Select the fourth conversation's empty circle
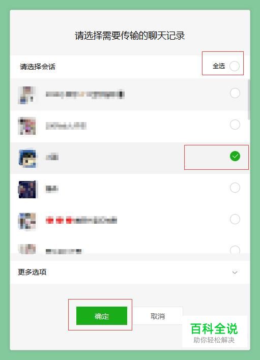This screenshot has width=260, height=360. pos(235,188)
